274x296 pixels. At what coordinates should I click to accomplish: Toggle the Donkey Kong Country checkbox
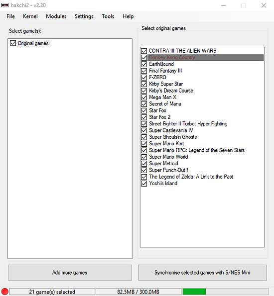click(144, 57)
